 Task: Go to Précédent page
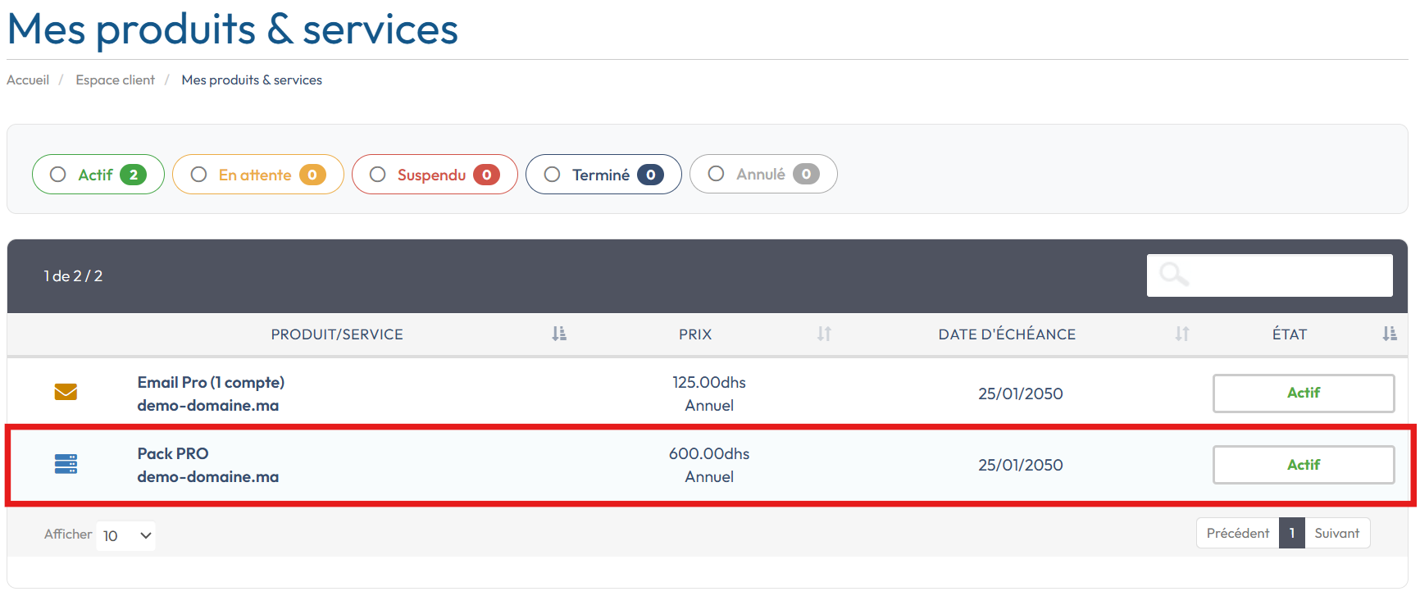click(1237, 533)
